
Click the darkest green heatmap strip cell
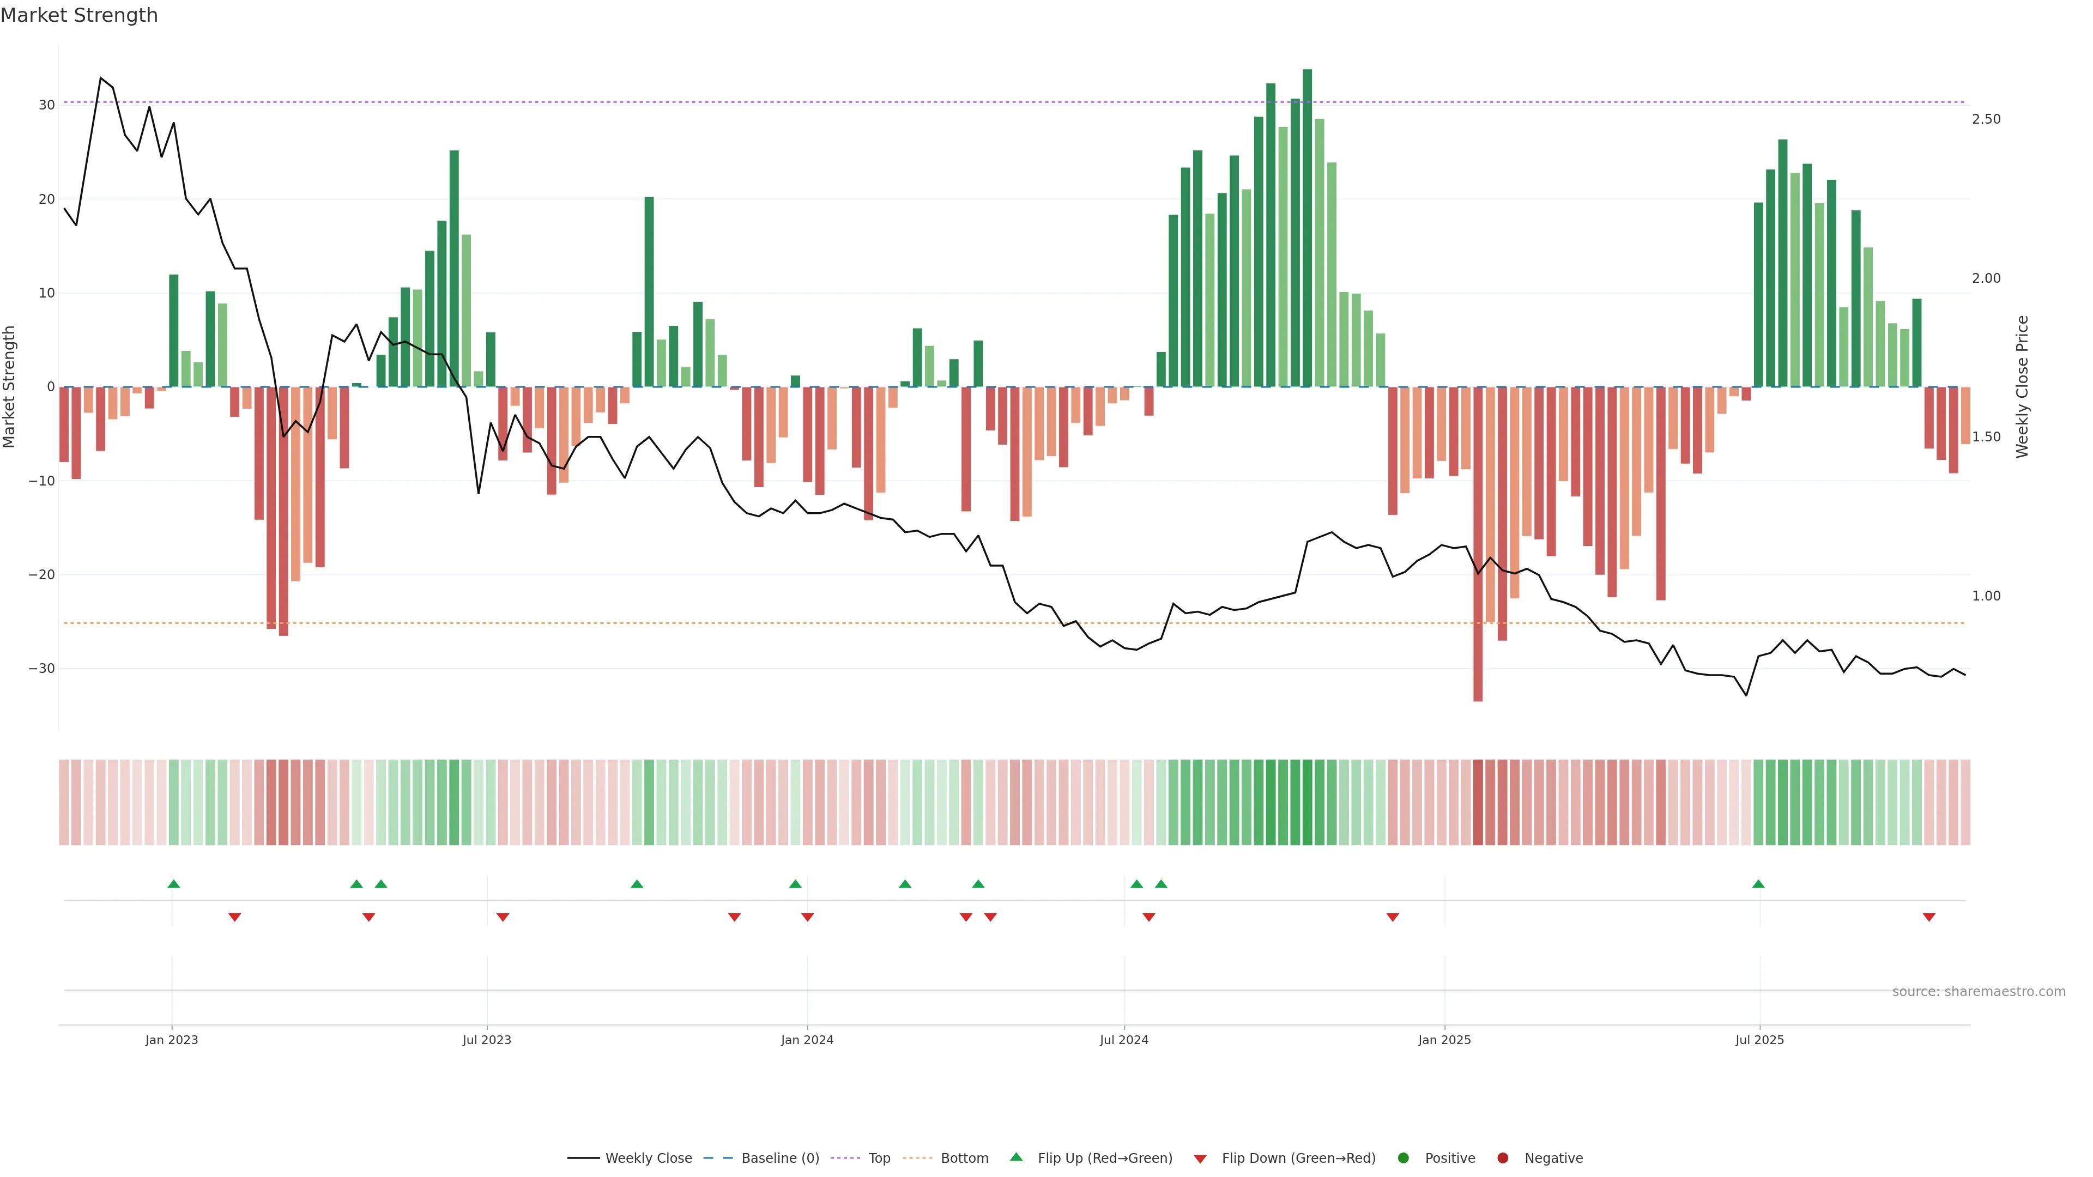pyautogui.click(x=1308, y=803)
